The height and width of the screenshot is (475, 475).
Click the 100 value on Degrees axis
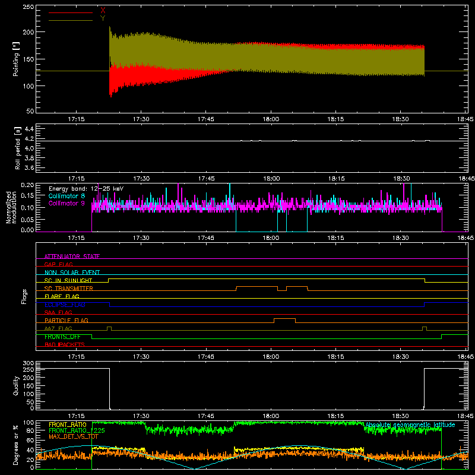coord(28,423)
